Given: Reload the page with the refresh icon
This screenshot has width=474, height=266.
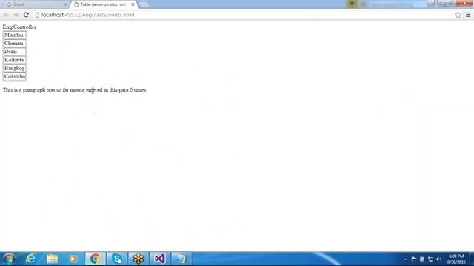Looking at the screenshot, I should click(x=26, y=15).
